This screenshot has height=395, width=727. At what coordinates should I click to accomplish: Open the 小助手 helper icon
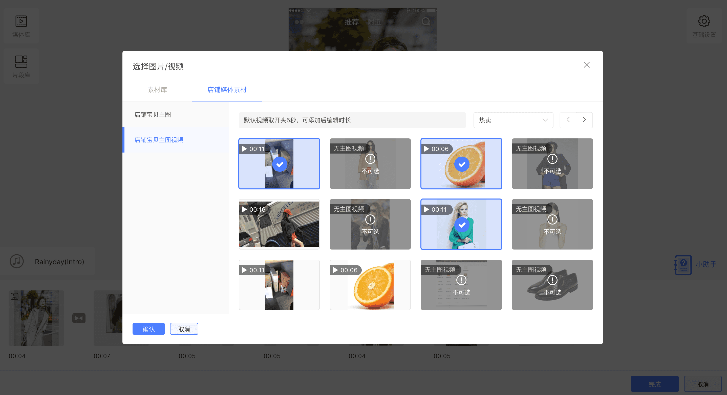[683, 265]
